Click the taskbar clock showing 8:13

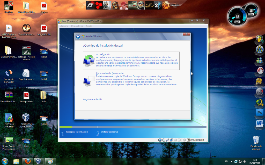point(255,161)
